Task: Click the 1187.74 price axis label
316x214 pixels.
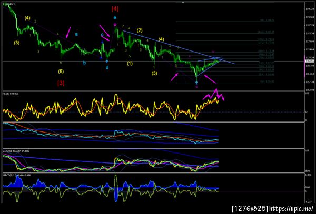Action: 309,25
